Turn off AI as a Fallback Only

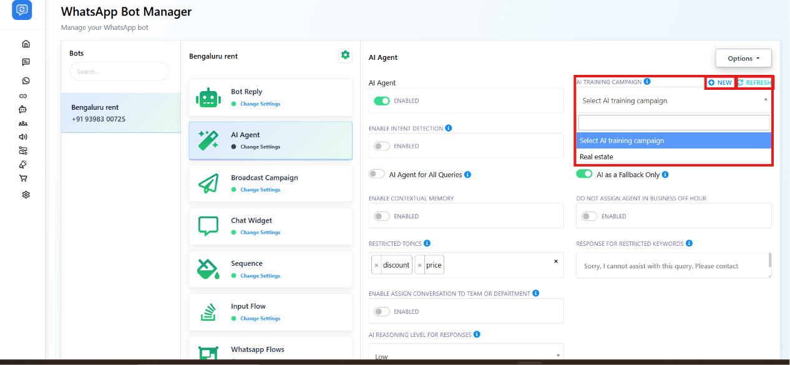(584, 174)
